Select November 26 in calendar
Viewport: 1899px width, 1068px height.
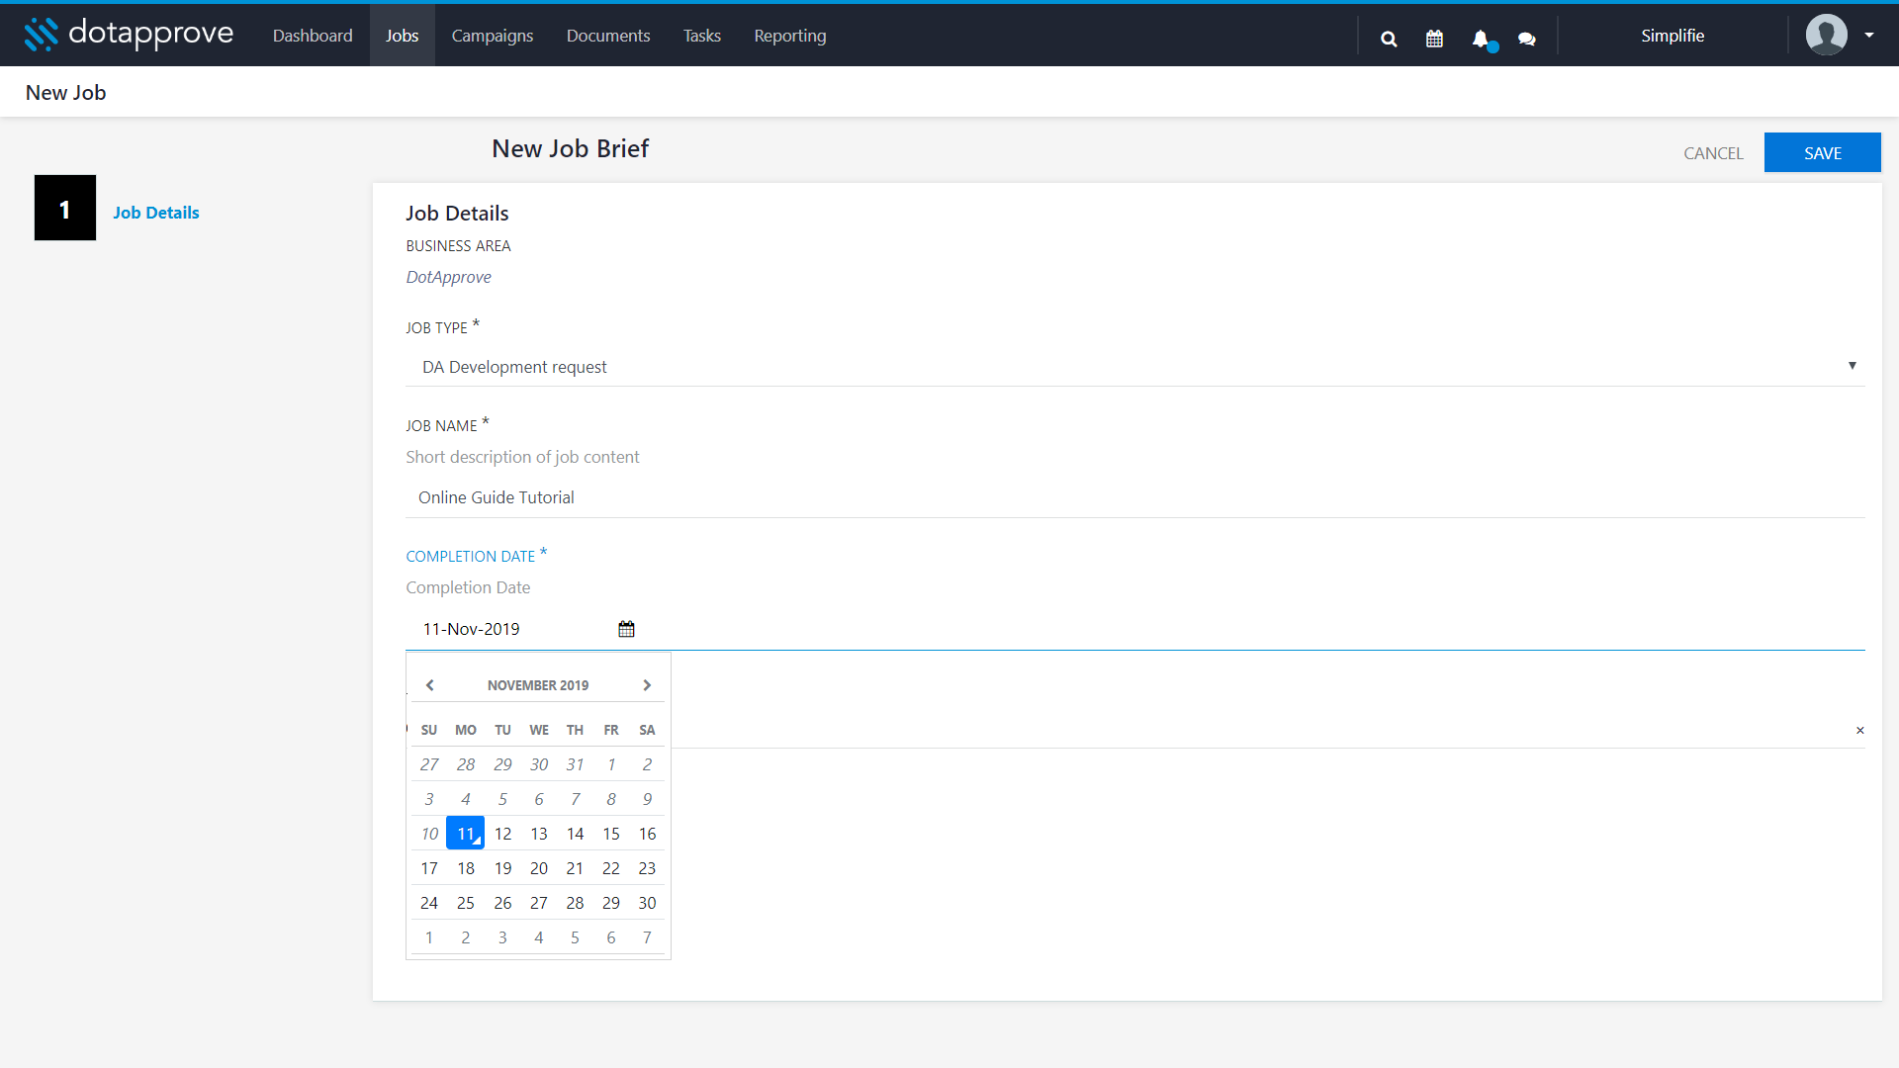[502, 903]
